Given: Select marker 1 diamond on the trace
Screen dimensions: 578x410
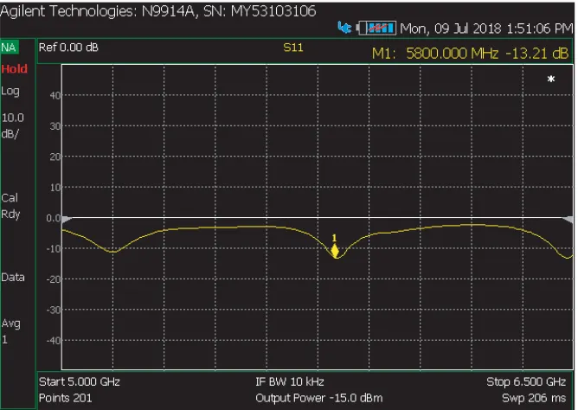Looking at the screenshot, I should tap(335, 251).
